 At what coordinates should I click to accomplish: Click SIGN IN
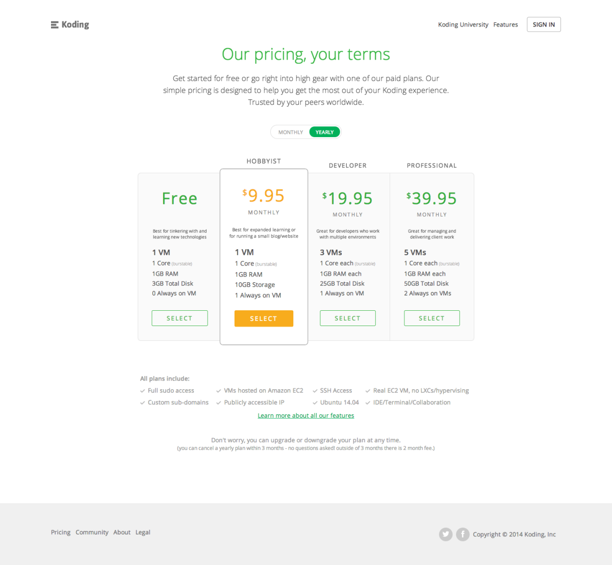click(x=543, y=24)
